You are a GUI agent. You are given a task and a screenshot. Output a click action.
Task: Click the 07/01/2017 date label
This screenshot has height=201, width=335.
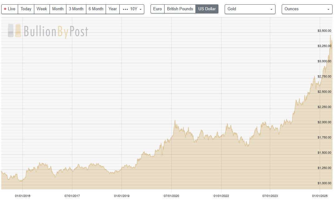click(72, 196)
